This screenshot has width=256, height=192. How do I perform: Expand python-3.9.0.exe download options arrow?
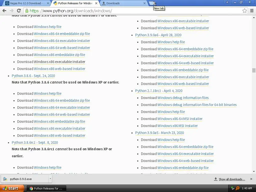click(x=50, y=179)
